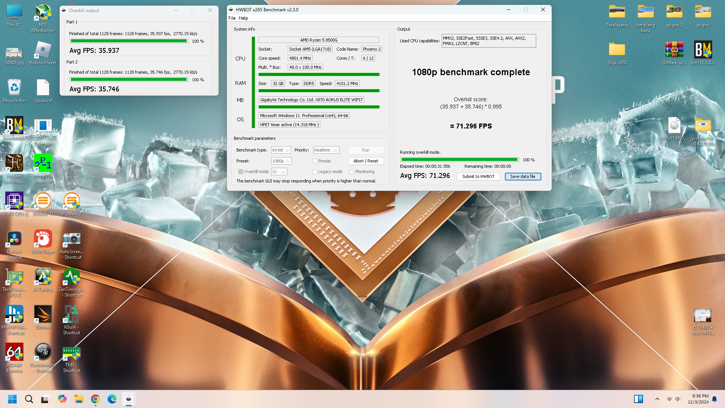Toggle Overkill mode checkbox
The height and width of the screenshot is (408, 725).
[241, 172]
